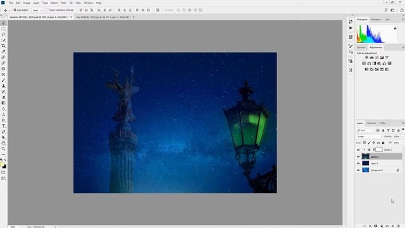Open the Screen blend mode dropdown
The width and height of the screenshot is (405, 228).
click(370, 137)
